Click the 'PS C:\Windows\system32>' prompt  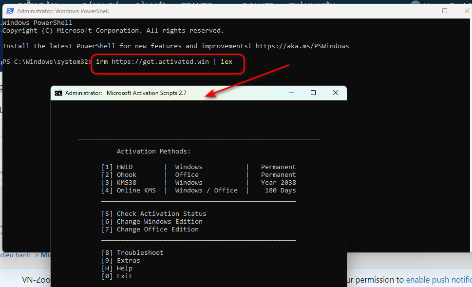tap(46, 62)
